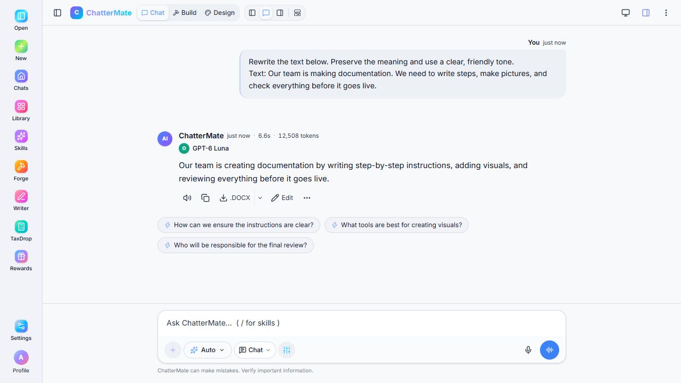Click the 12,508 tokens label

coord(298,136)
